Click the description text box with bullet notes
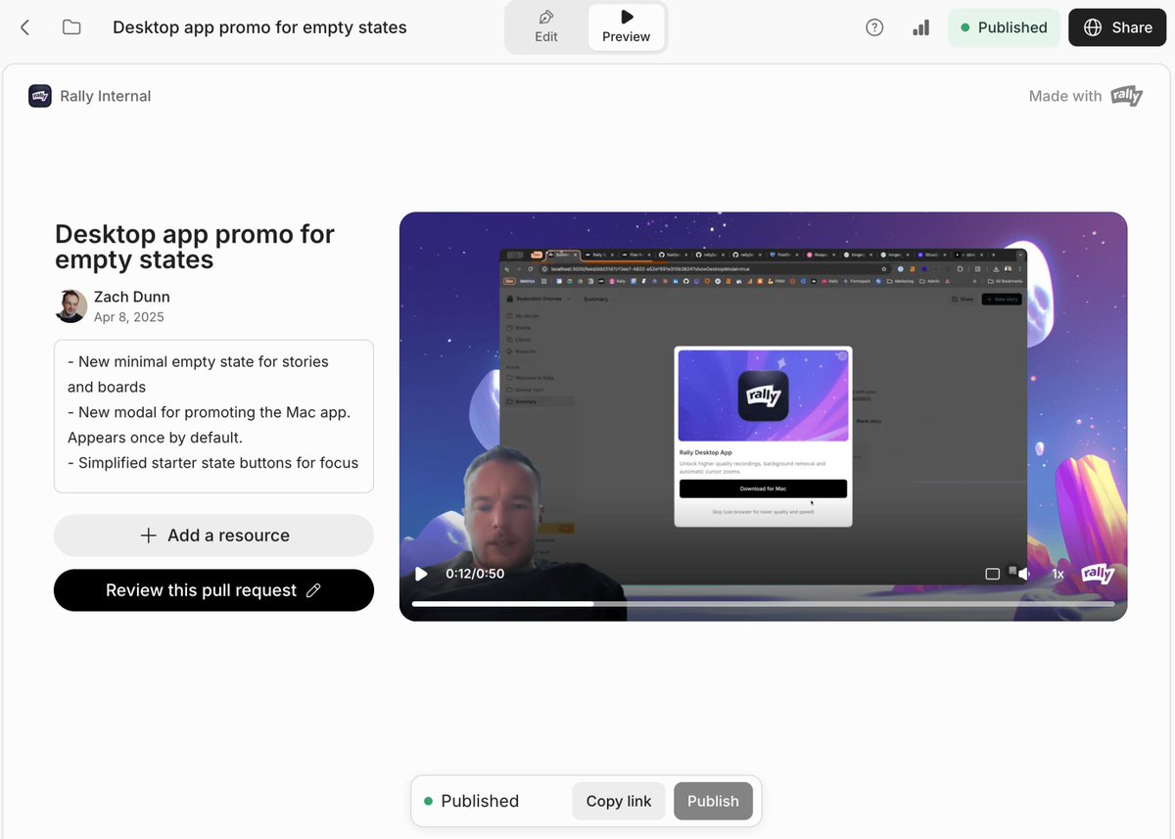 [213, 416]
